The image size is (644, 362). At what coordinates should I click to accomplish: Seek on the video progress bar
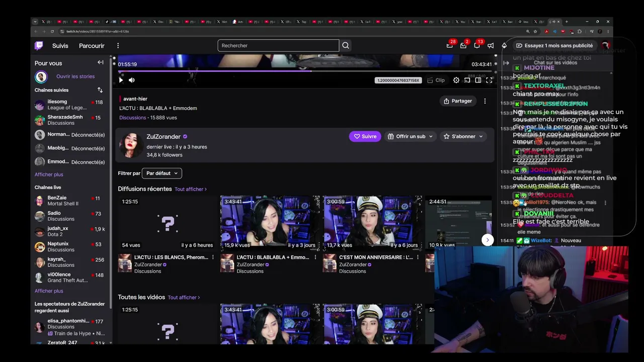pos(306,71)
